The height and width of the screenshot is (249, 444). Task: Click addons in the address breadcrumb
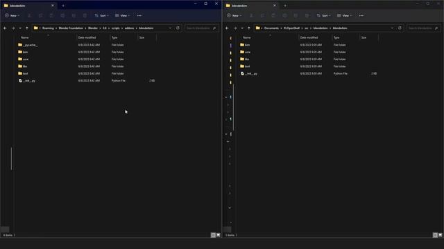tap(130, 28)
